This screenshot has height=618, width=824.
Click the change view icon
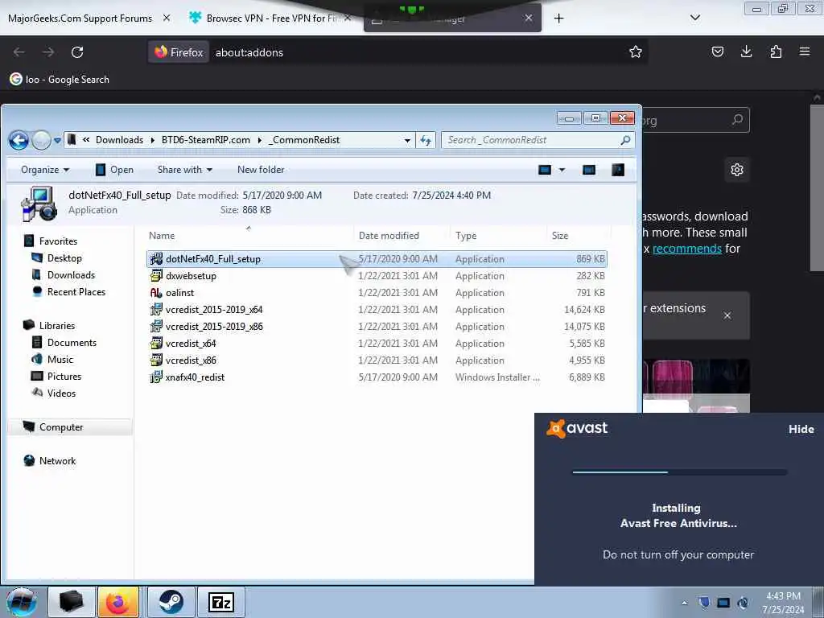(x=545, y=170)
